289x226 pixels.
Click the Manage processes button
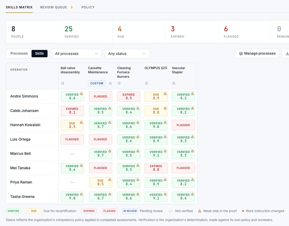pyautogui.click(x=257, y=54)
